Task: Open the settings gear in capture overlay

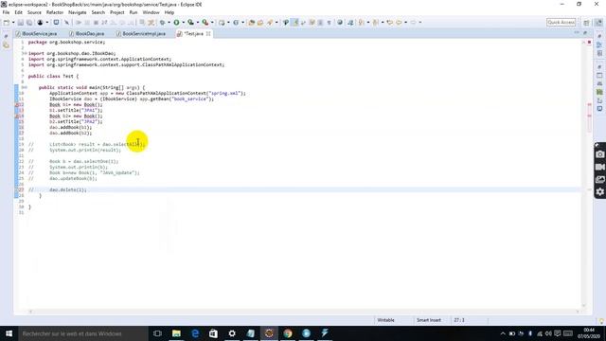Action: coord(599,191)
